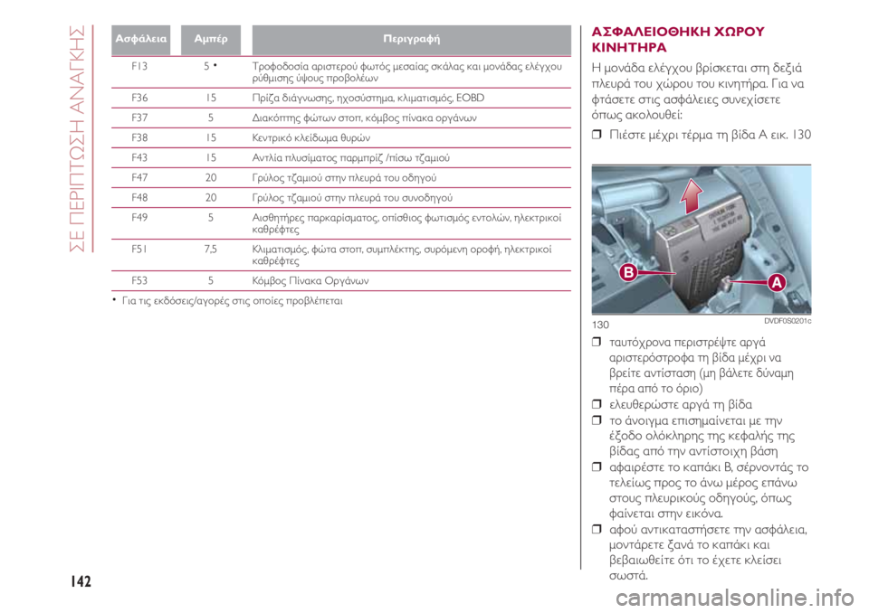Click the engine fuse box illustration
This screenshot has height=613, width=869.
point(701,240)
